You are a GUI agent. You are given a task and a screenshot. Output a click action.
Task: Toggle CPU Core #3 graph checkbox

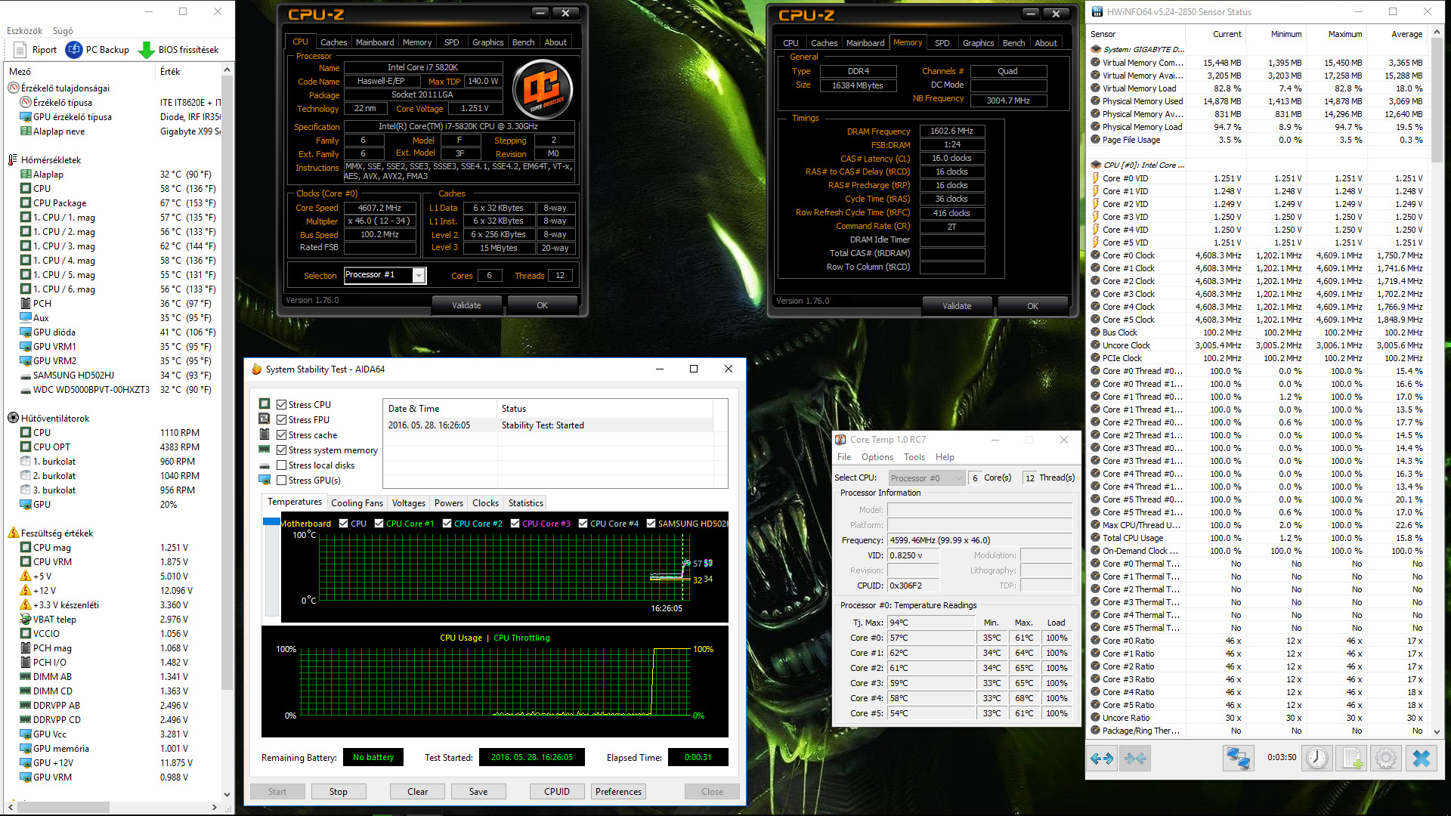(515, 523)
